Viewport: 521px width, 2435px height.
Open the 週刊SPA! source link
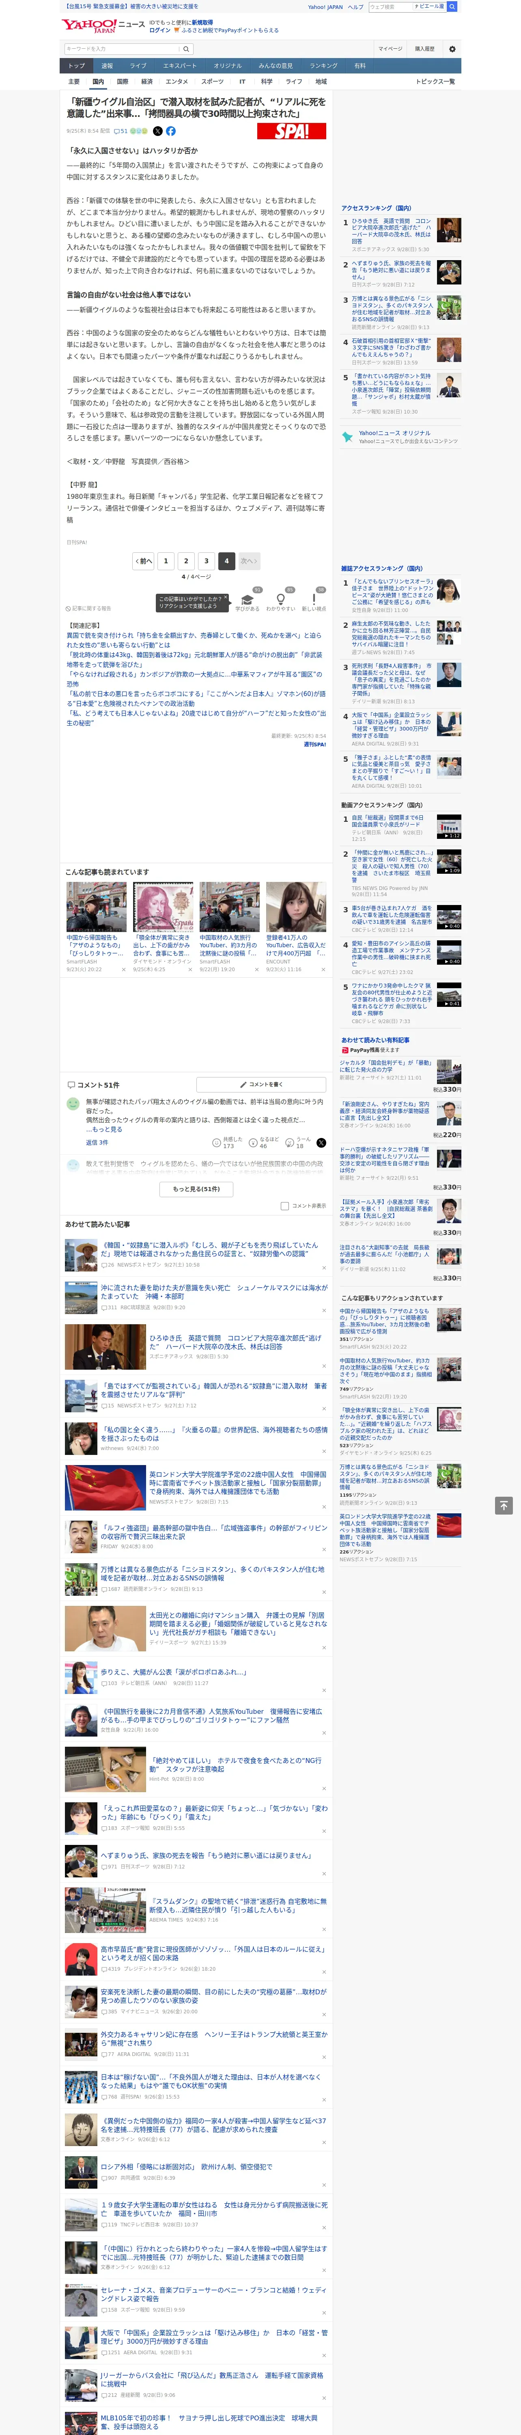click(315, 744)
